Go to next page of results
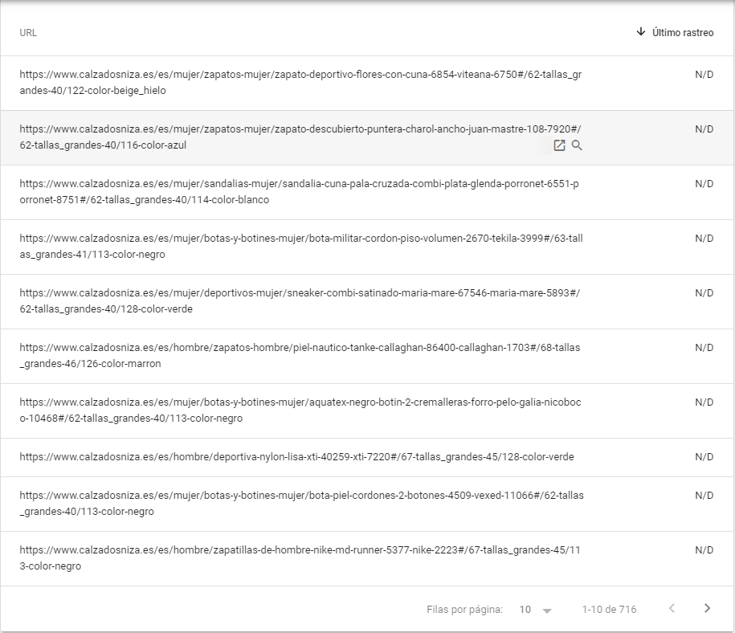This screenshot has width=735, height=633. [x=707, y=608]
